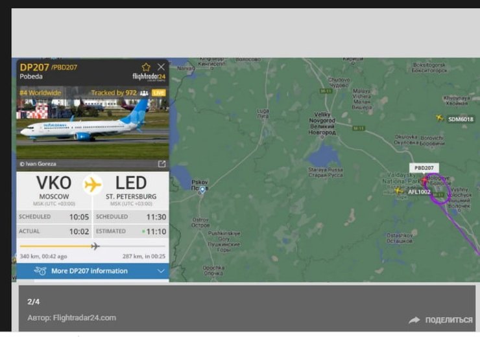Expand More DP207 information chevron
The height and width of the screenshot is (337, 480).
[x=161, y=271]
